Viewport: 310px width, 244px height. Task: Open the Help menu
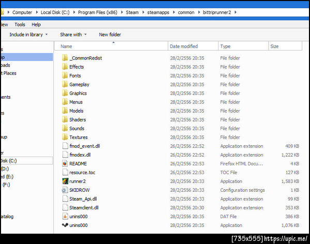tap(36, 24)
